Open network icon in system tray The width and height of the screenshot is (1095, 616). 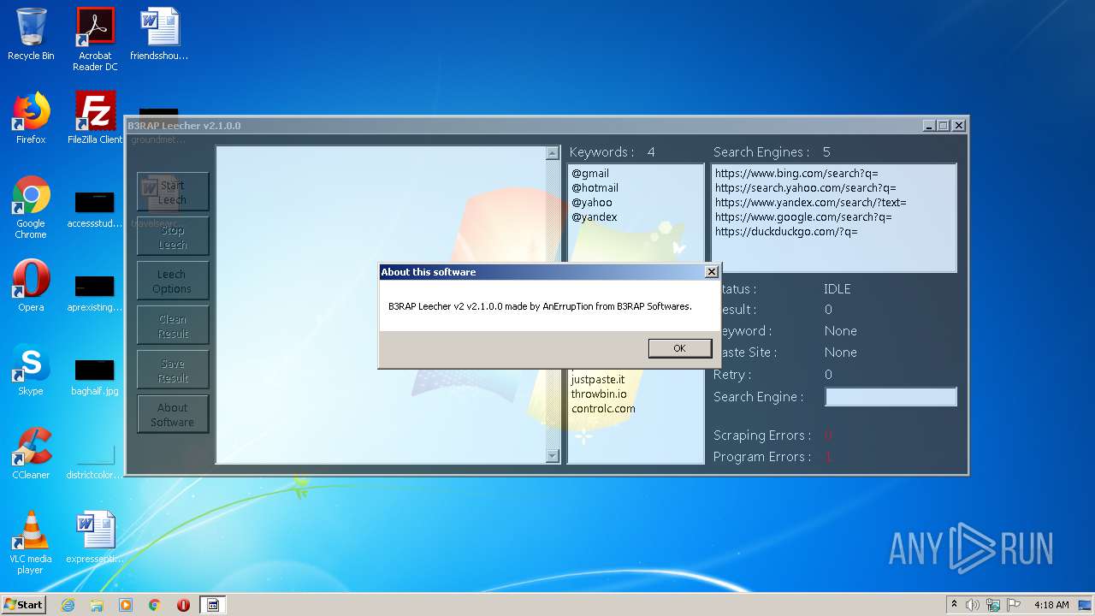tap(993, 605)
